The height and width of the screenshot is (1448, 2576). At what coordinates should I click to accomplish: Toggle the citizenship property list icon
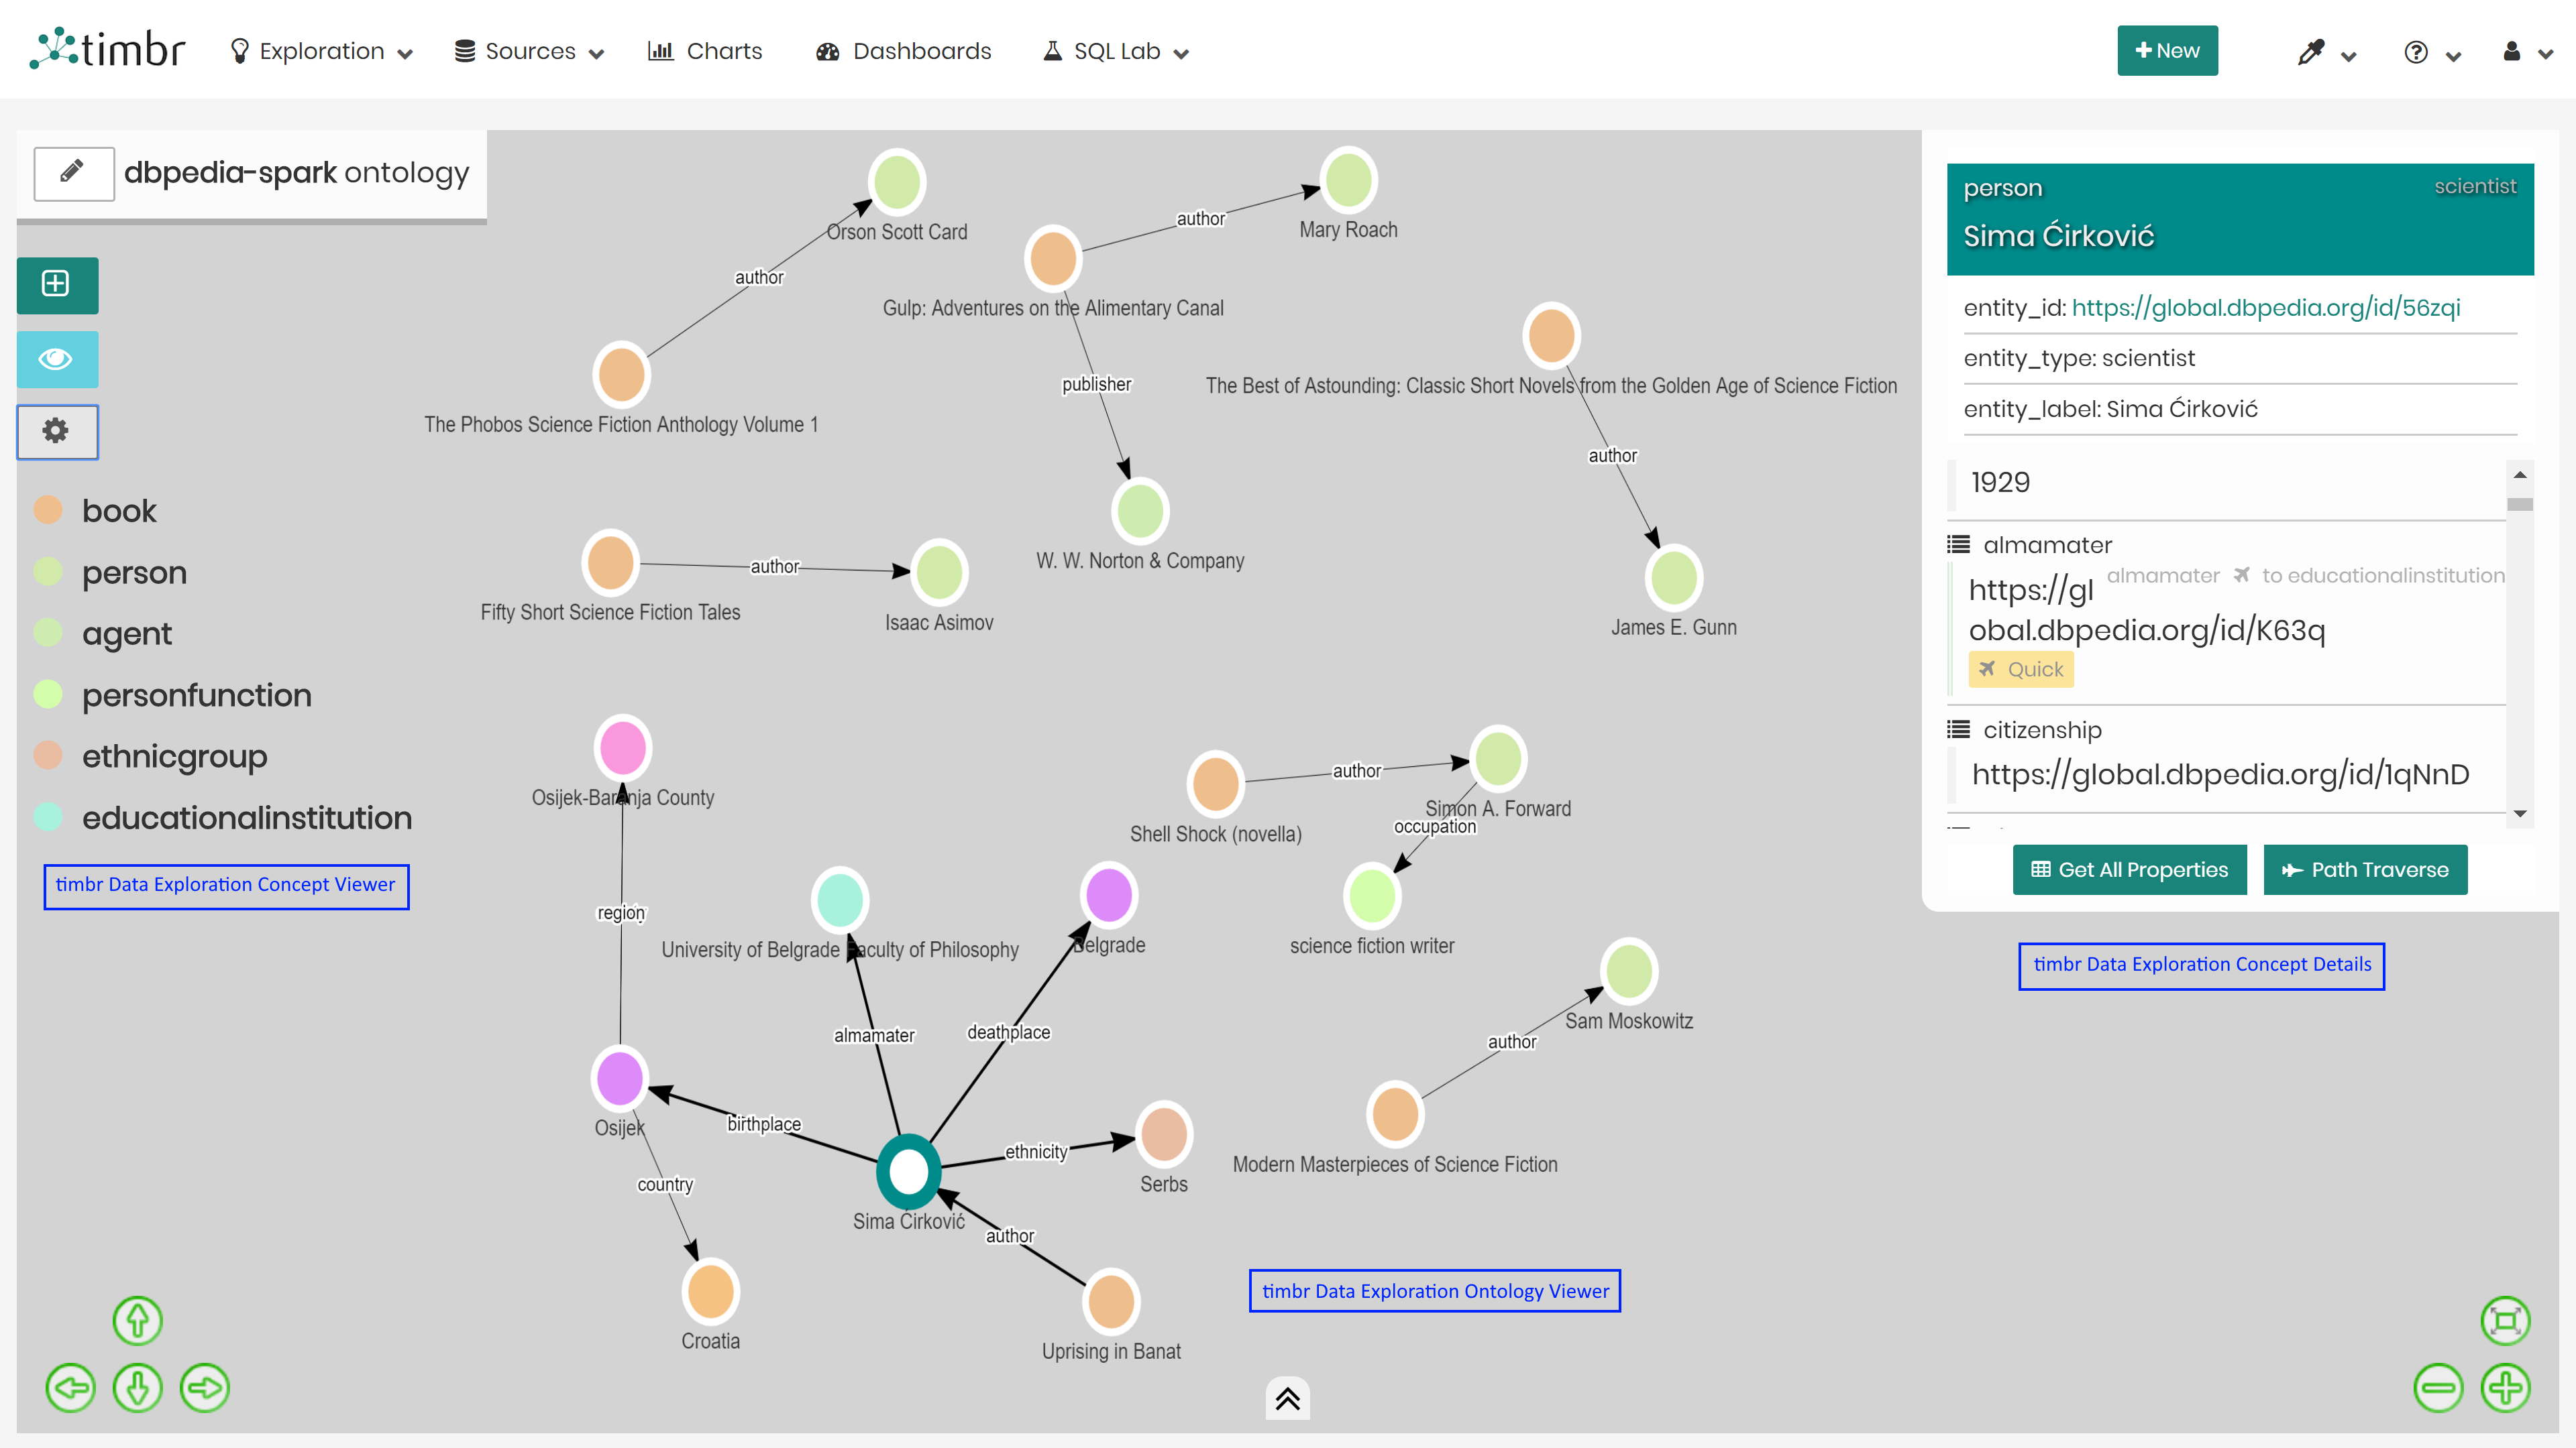pos(1958,729)
